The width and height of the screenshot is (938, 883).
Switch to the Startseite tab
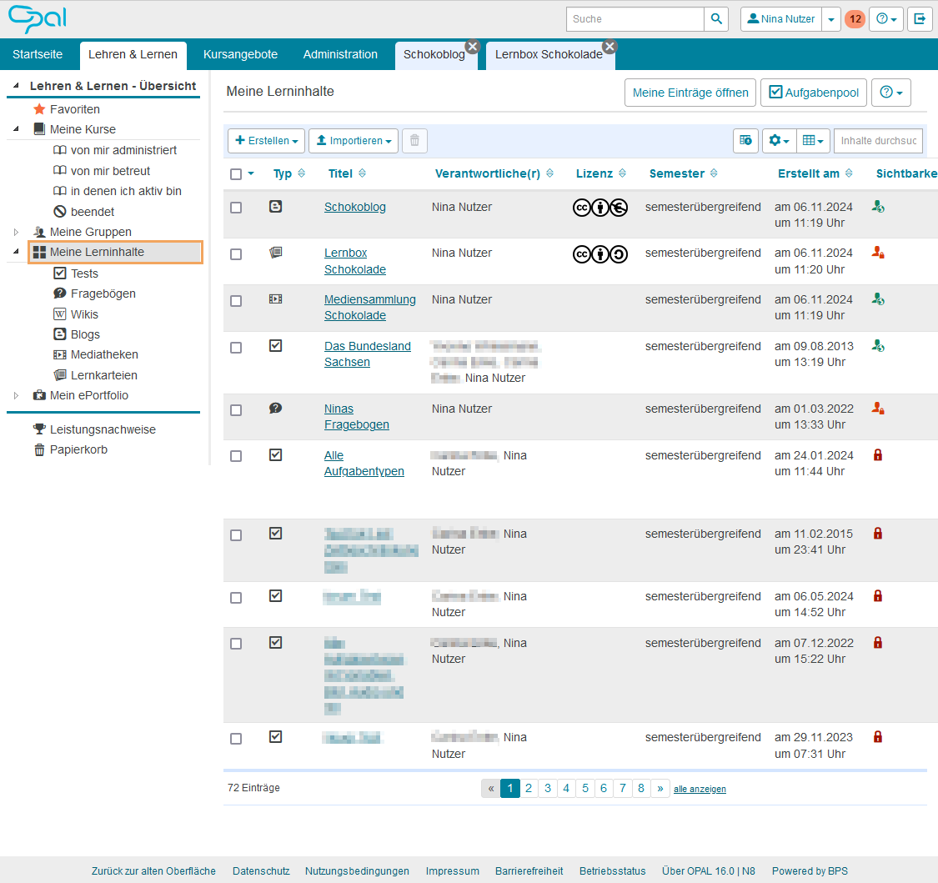tap(38, 54)
